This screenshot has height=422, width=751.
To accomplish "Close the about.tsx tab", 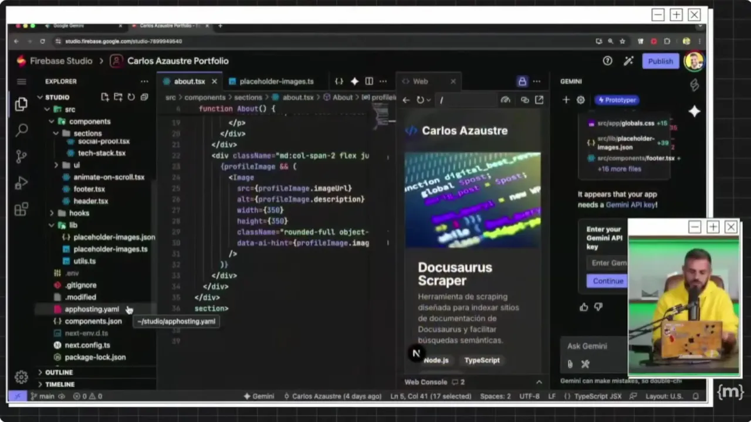I will (x=214, y=81).
